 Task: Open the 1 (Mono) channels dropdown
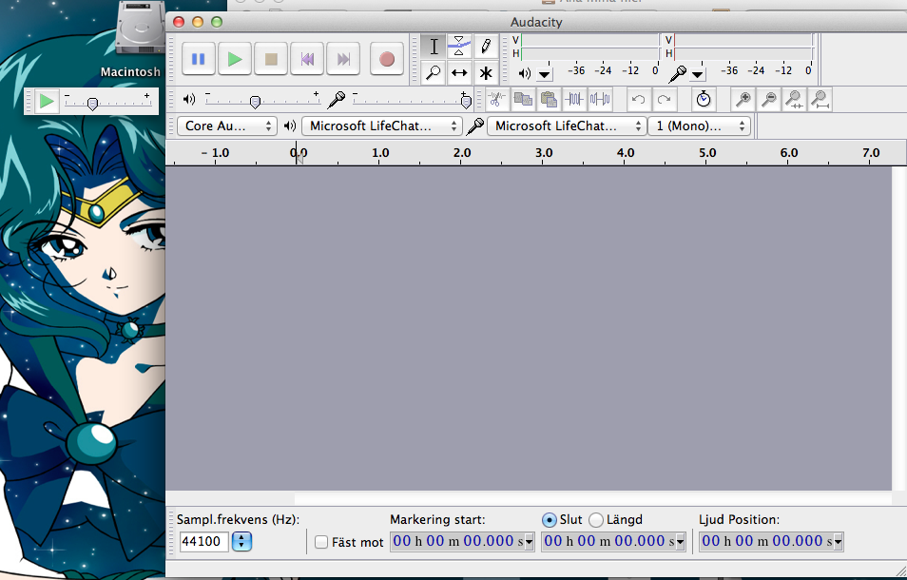700,126
